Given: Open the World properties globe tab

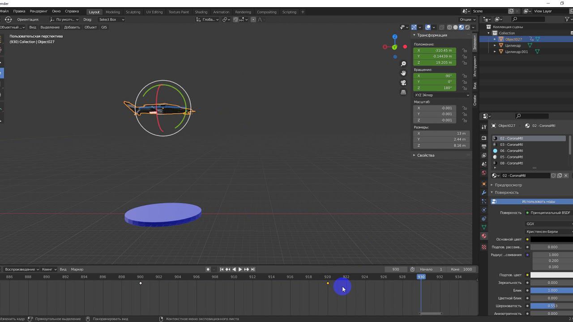Looking at the screenshot, I should [484, 173].
